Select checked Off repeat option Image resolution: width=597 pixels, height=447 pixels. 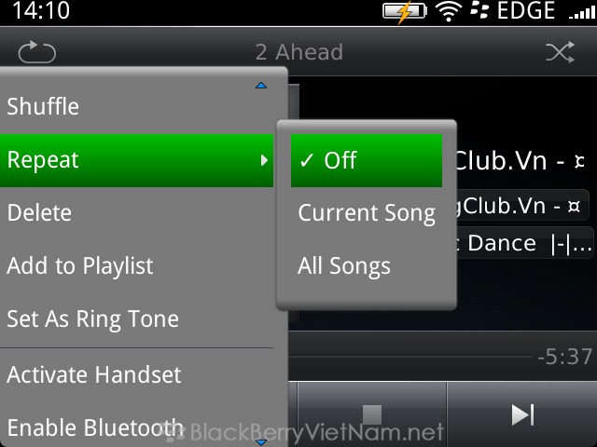pos(367,160)
